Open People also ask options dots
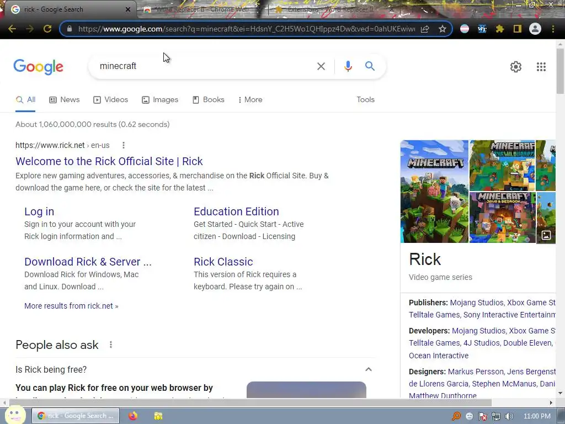 111,344
